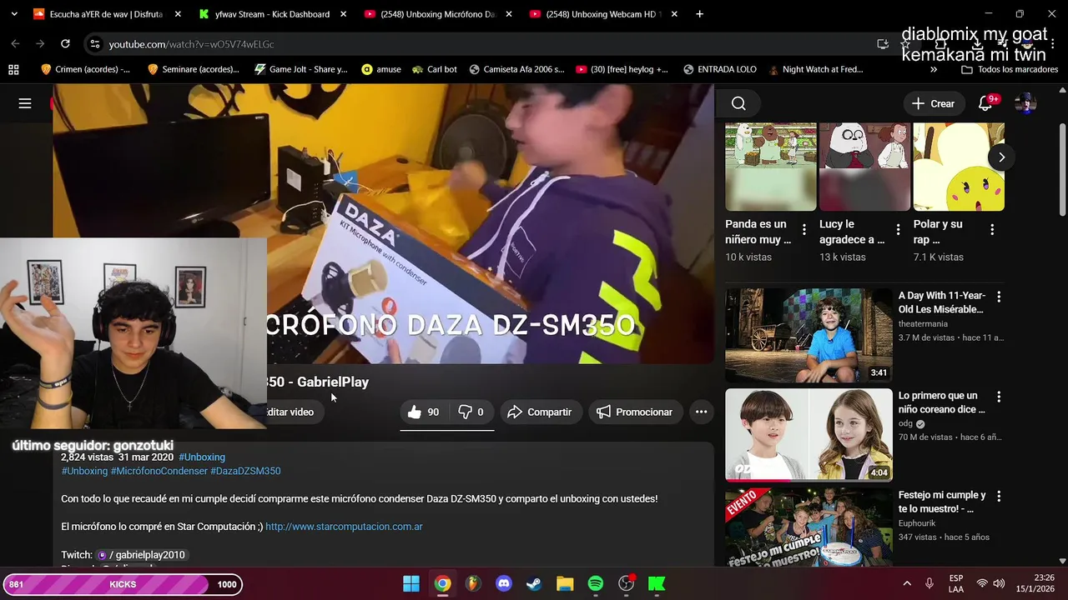1068x600 pixels.
Task: Click the Euphourik channel name
Action: 917,523
